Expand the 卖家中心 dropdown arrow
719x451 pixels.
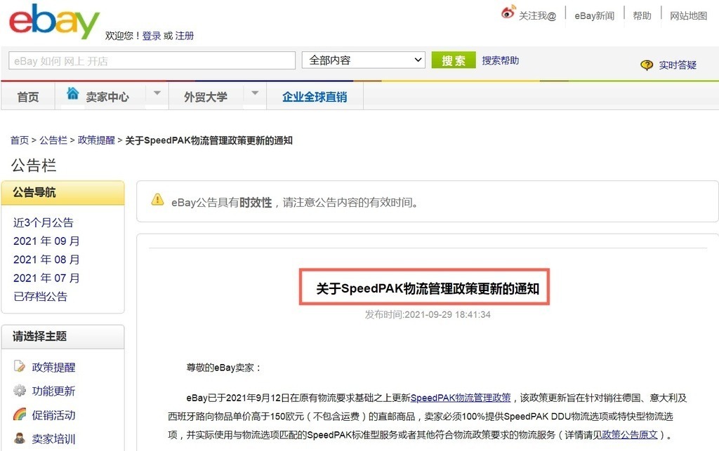coord(157,93)
